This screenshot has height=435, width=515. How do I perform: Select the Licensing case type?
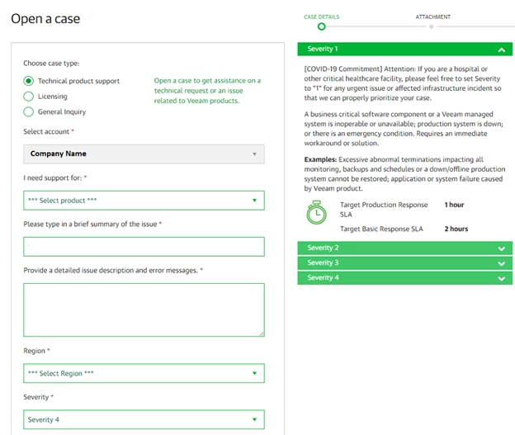click(29, 97)
